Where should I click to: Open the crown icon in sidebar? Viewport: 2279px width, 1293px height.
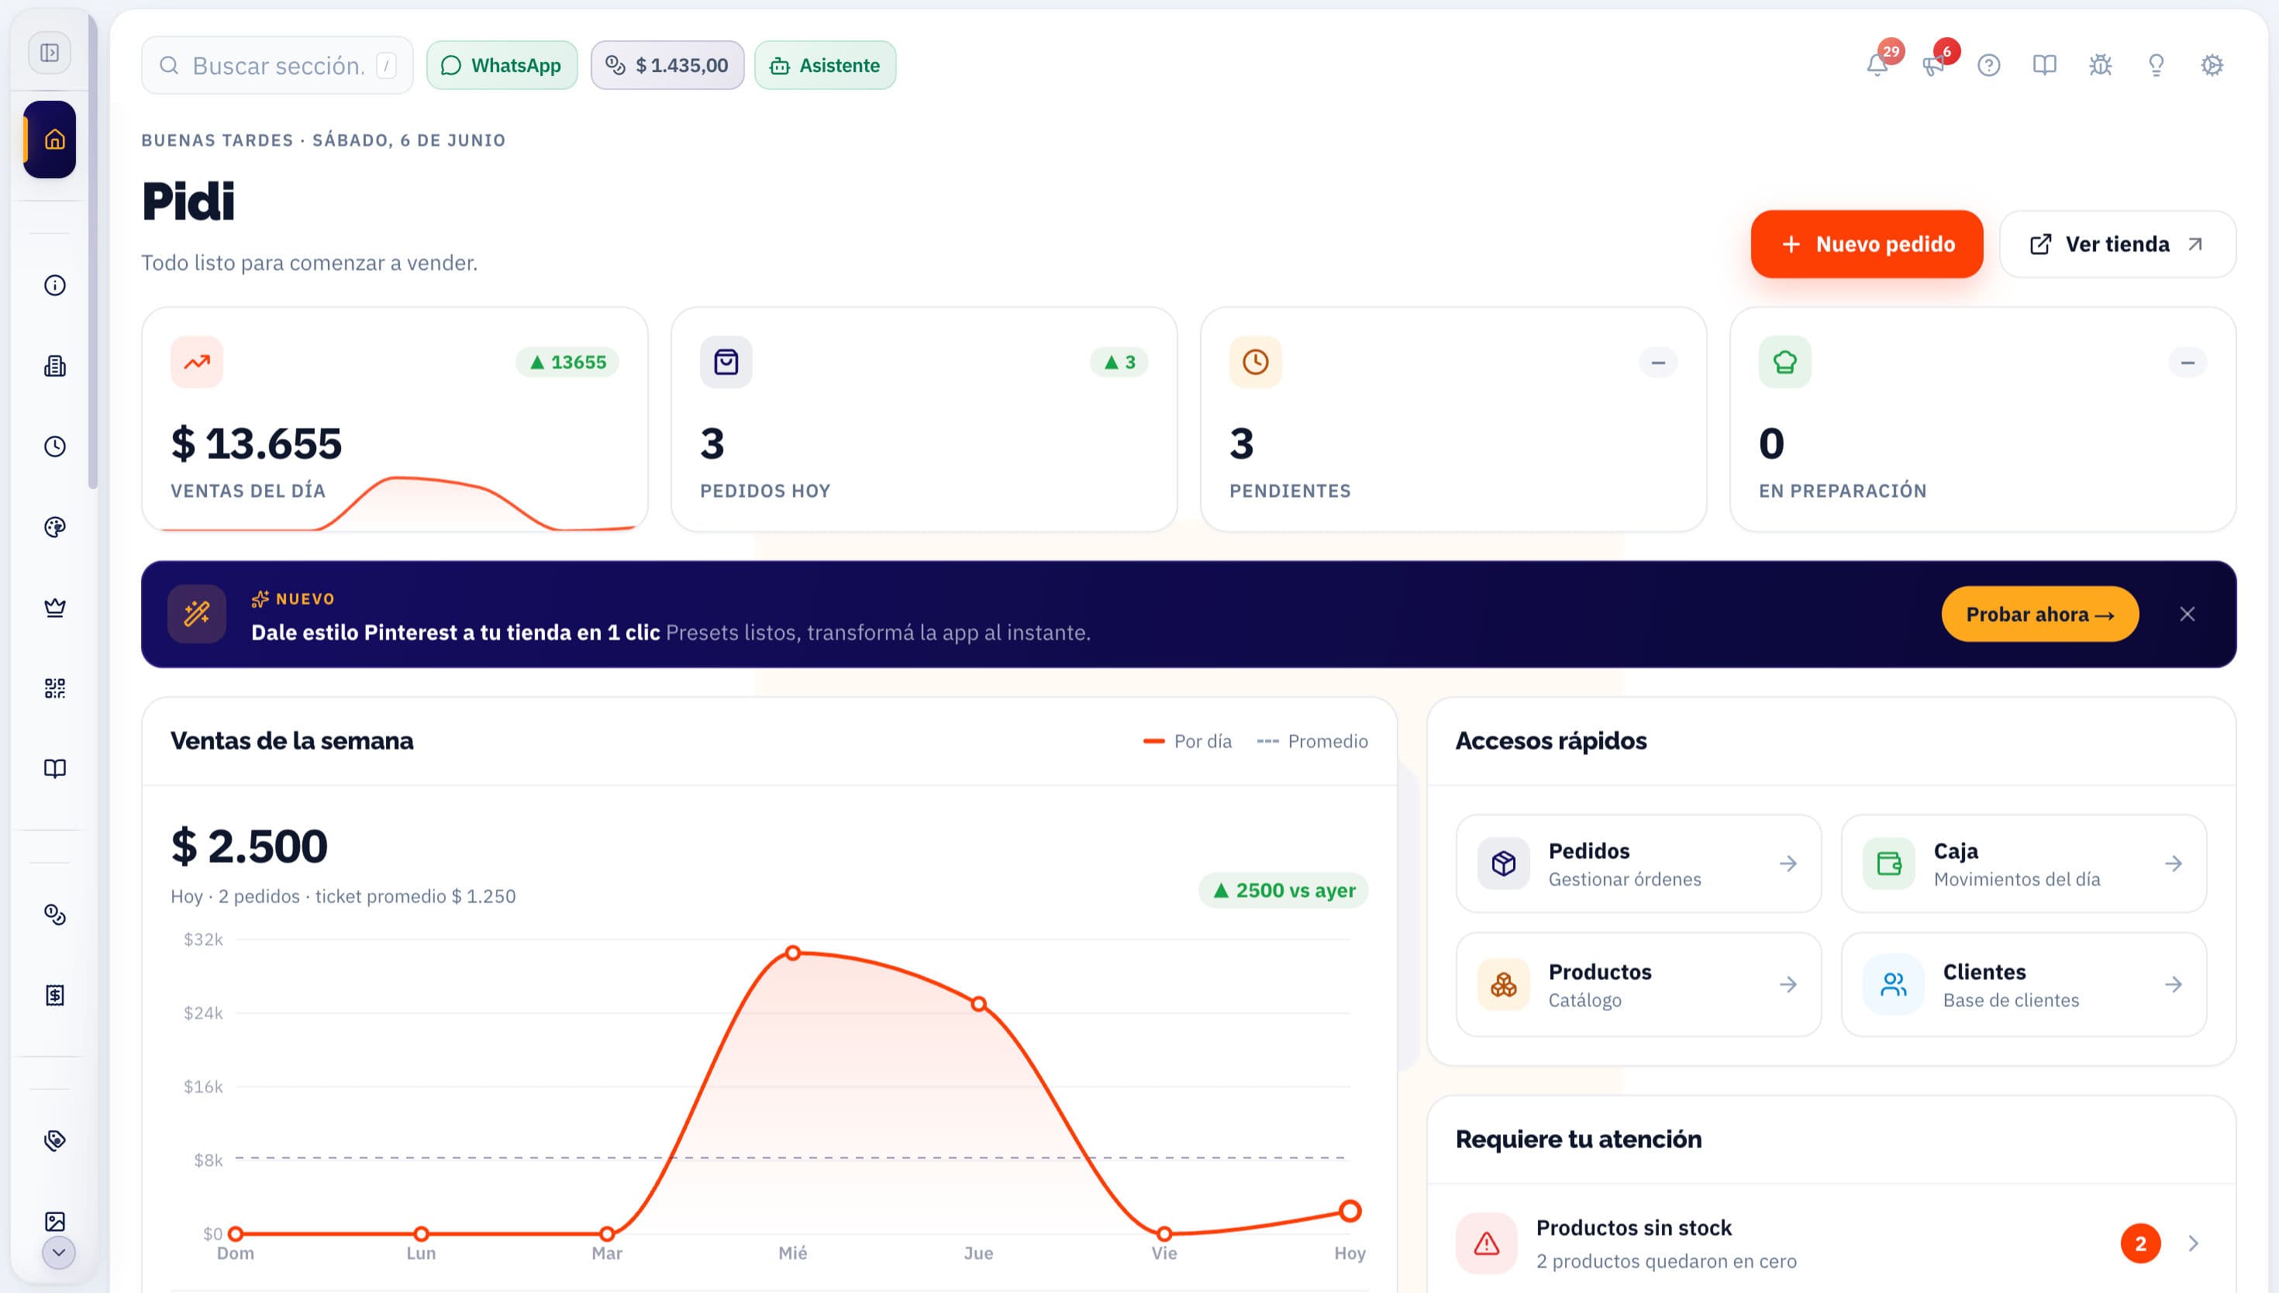pyautogui.click(x=55, y=608)
